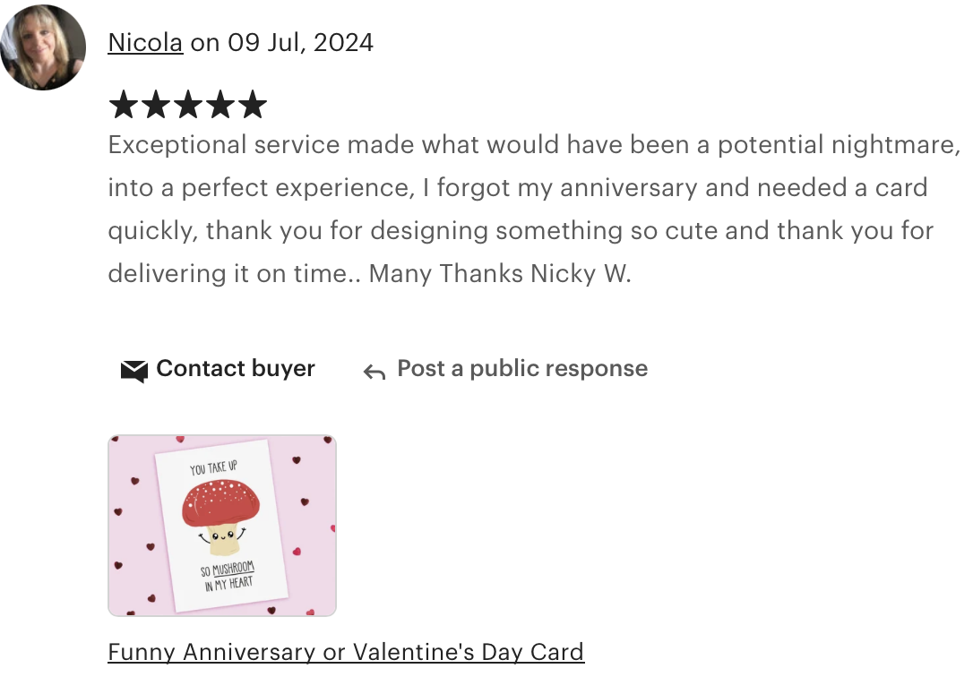This screenshot has width=973, height=677.
Task: Click "So mushroom in my heart" card caption
Action: (228, 577)
